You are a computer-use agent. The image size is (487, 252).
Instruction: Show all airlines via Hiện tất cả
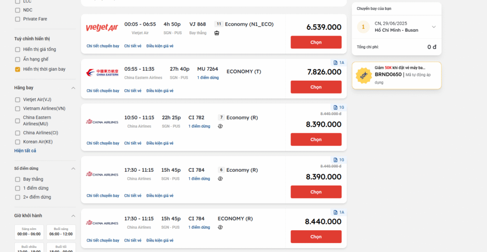point(25,150)
